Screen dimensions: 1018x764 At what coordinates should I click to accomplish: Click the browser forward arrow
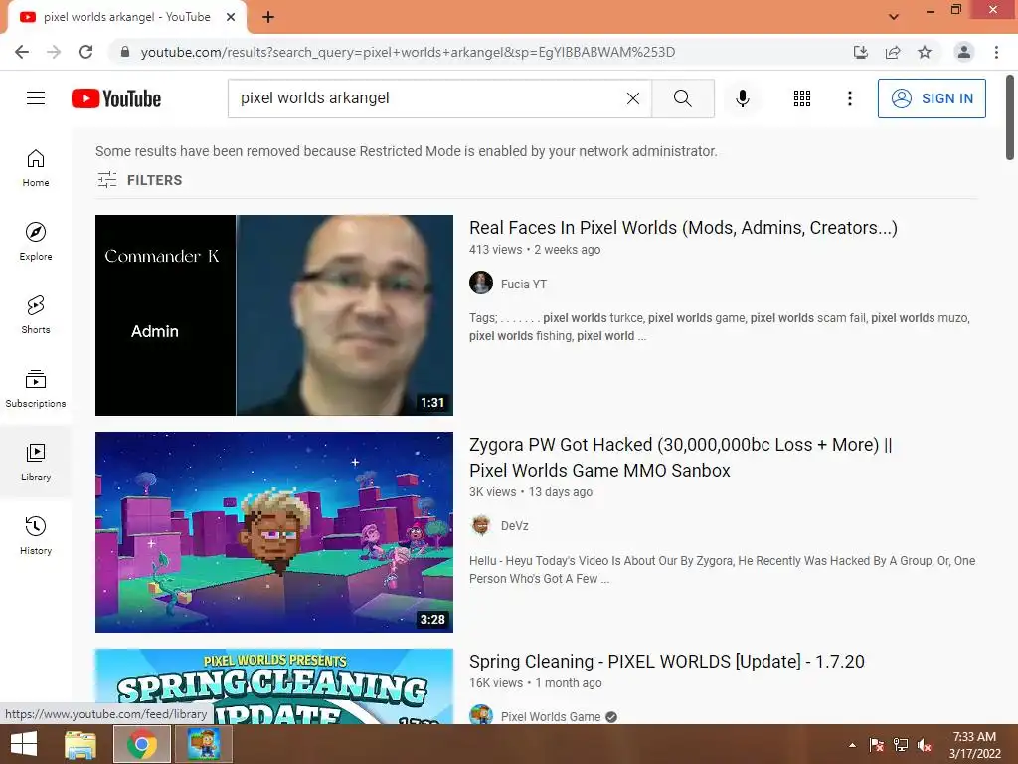click(54, 52)
